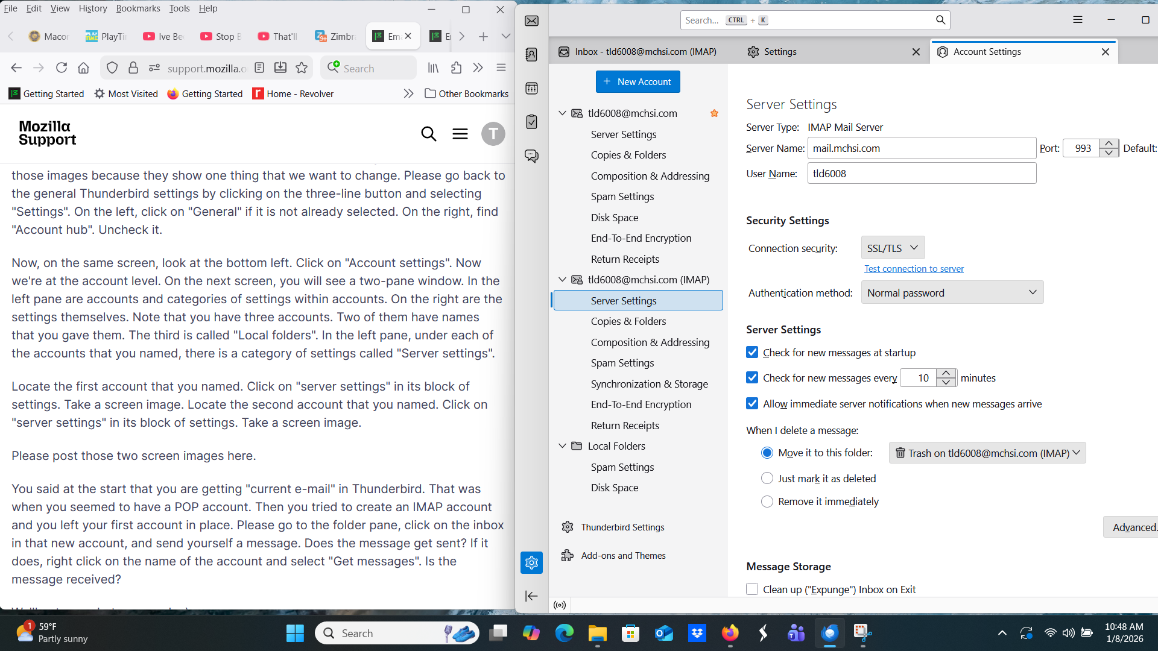
Task: Uncheck Check for new messages at startup
Action: click(752, 353)
